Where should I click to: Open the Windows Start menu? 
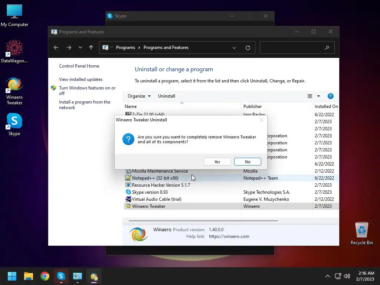(x=12, y=276)
